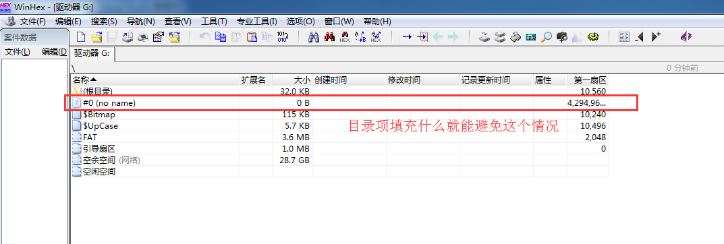Select the (根目录) folder row
Screen dimensions: 724x244
coord(339,91)
